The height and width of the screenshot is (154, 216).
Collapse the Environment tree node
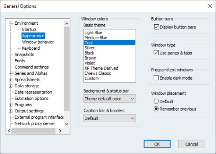pyautogui.click(x=10, y=23)
